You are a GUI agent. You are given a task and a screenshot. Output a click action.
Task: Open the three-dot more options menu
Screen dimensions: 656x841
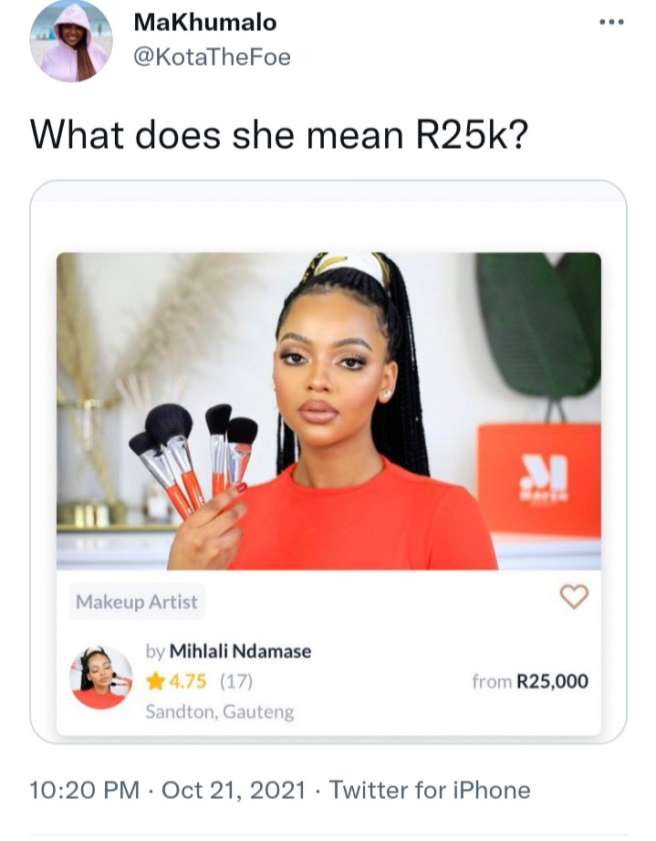(x=611, y=22)
